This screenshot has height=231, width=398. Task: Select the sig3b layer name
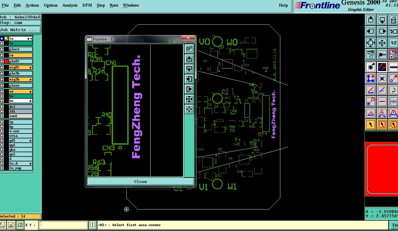21,79
